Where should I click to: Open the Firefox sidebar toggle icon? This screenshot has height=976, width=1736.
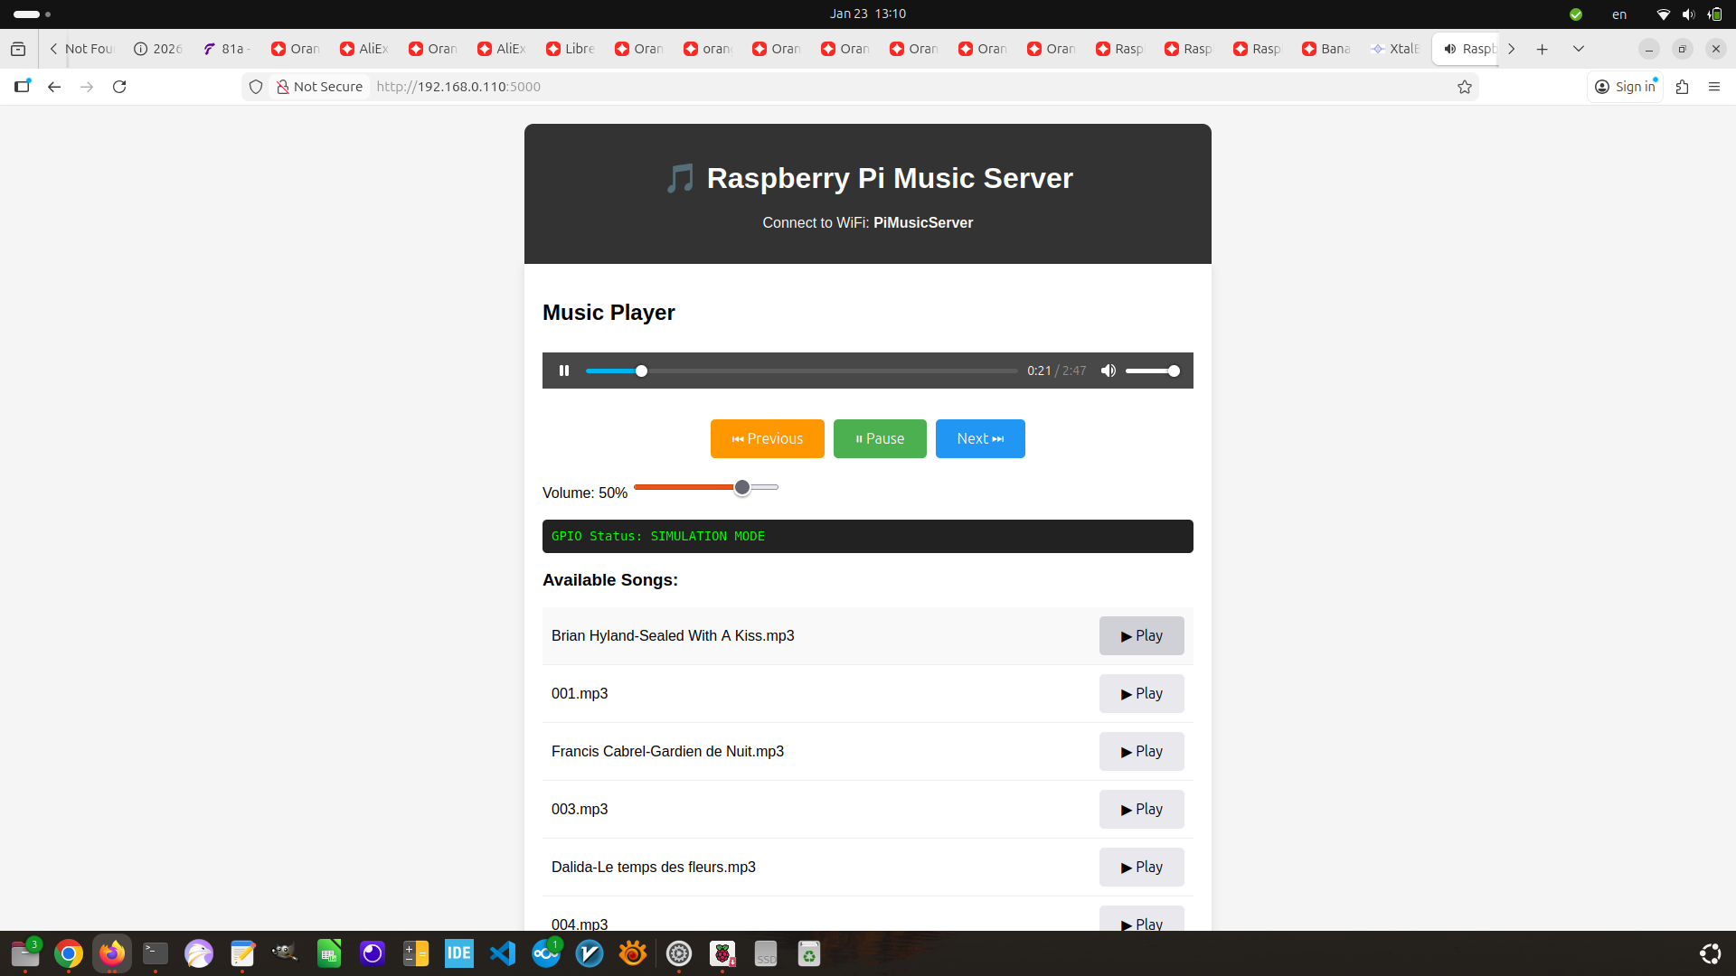[22, 87]
